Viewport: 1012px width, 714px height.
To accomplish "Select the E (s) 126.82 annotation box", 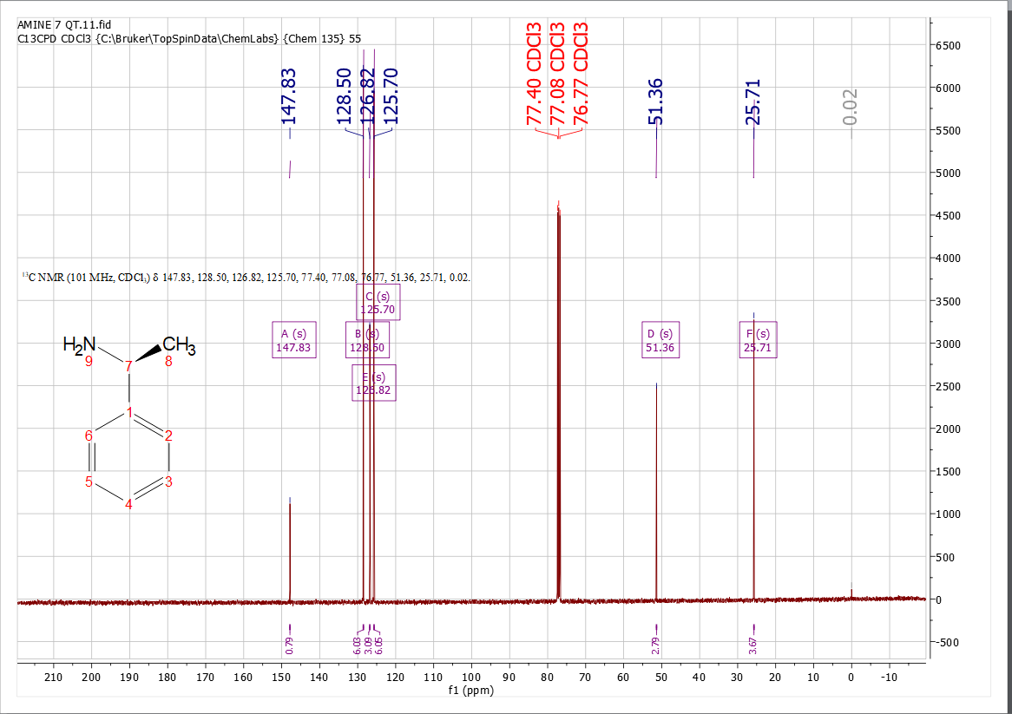I will tap(375, 382).
